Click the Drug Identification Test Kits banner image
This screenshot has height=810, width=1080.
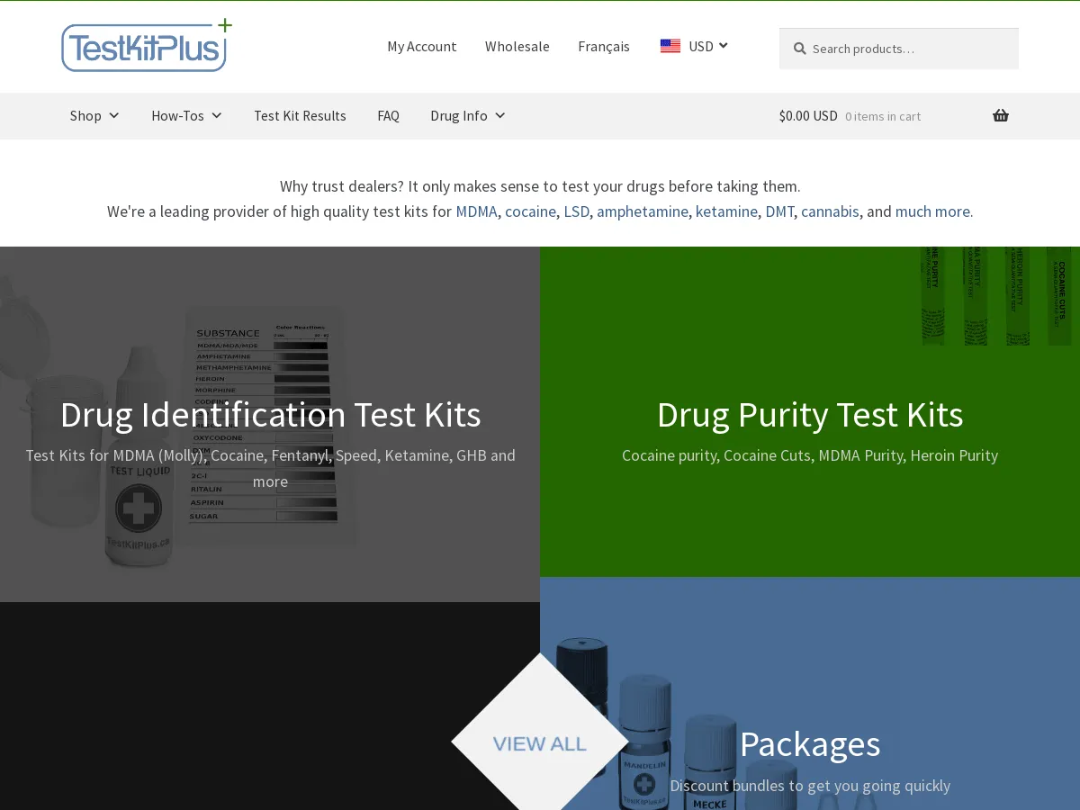pyautogui.click(x=270, y=414)
